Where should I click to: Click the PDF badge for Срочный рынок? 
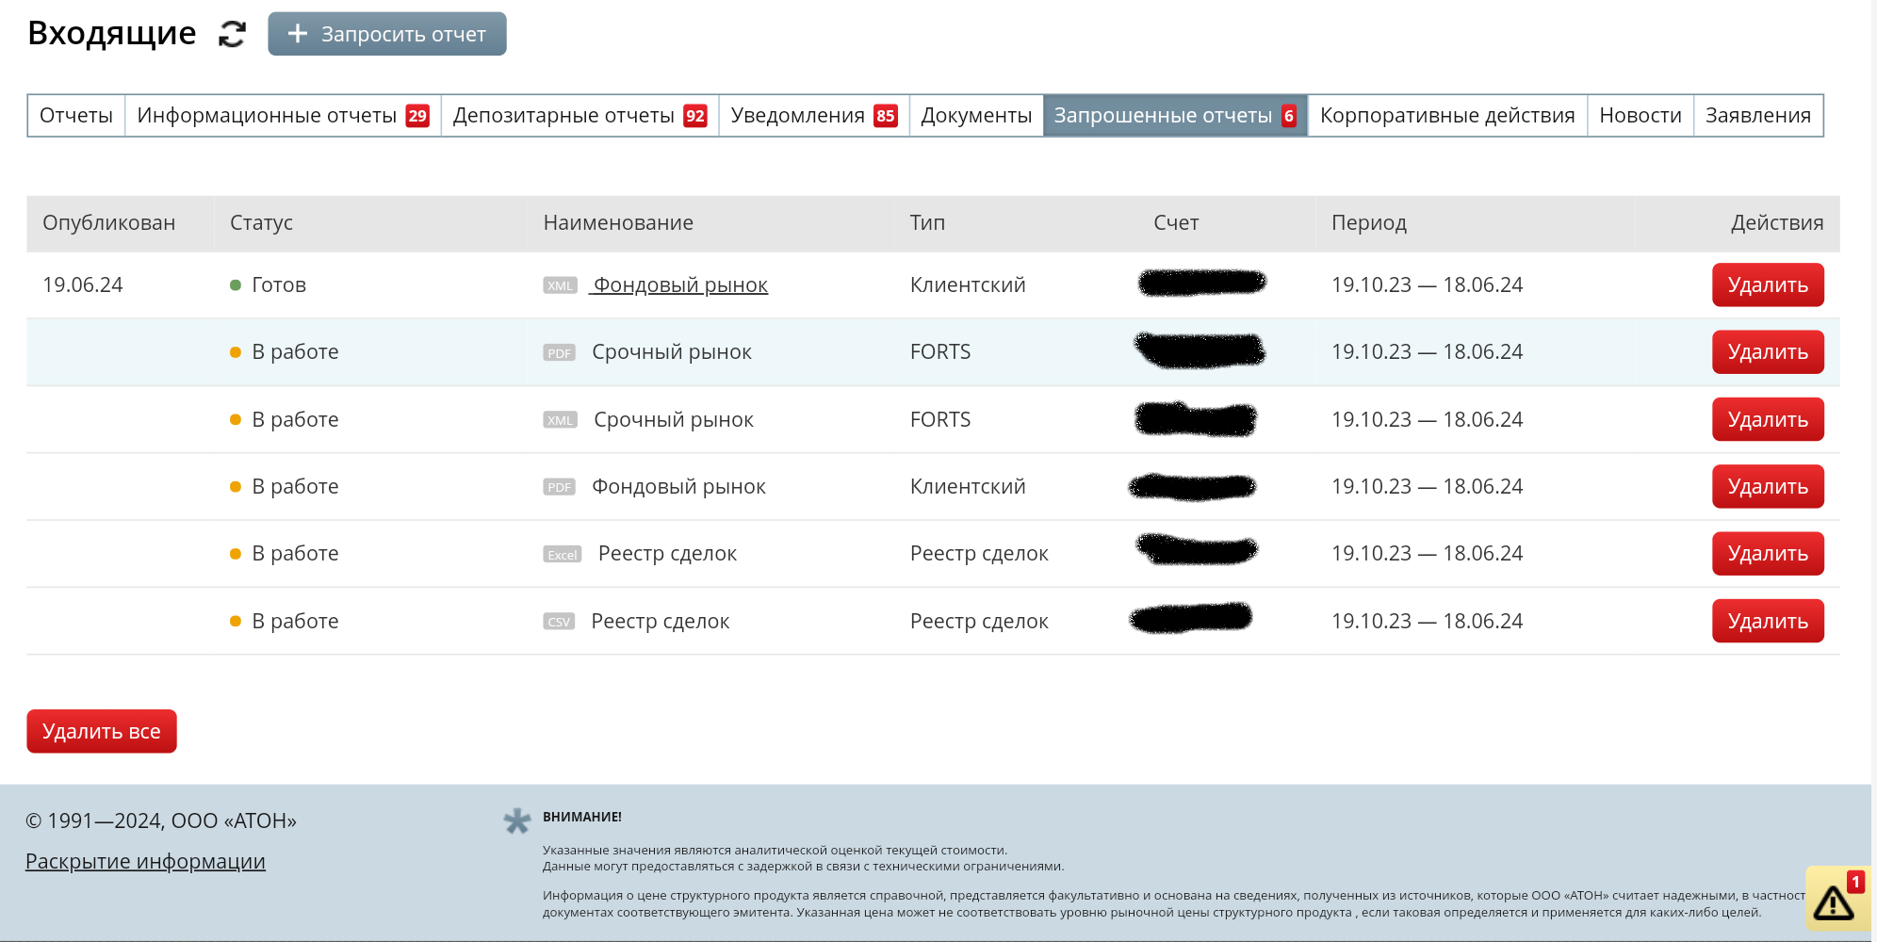tap(559, 353)
